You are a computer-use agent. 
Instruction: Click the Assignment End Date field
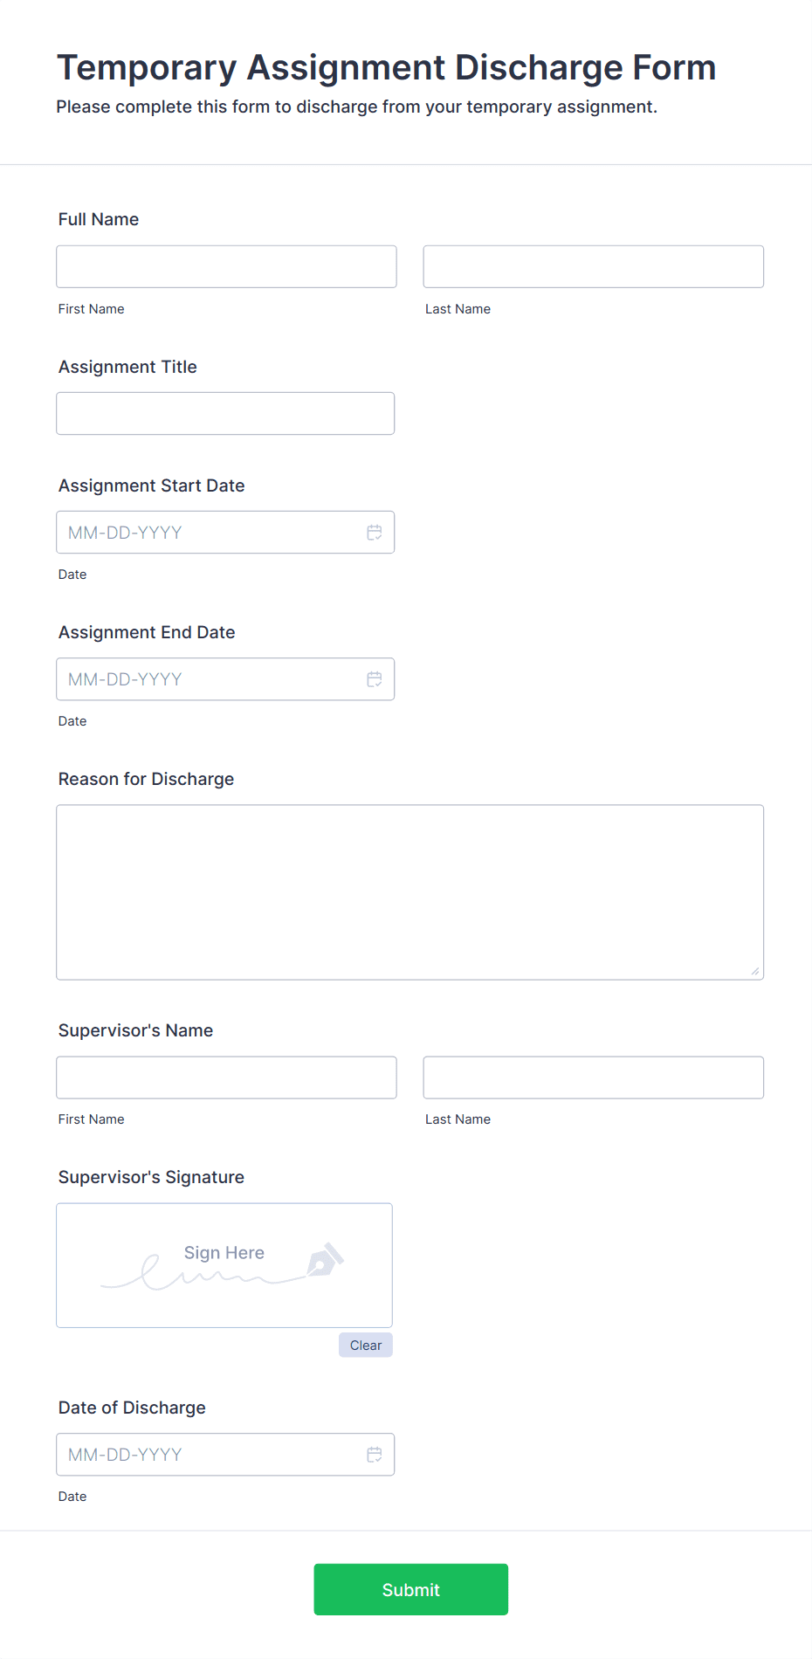210,679
